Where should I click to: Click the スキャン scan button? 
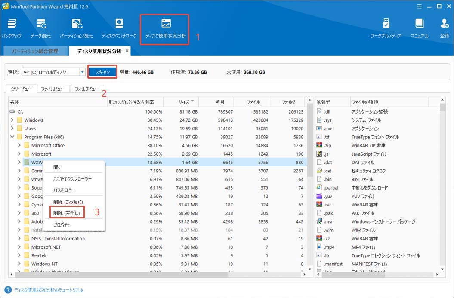click(x=102, y=72)
